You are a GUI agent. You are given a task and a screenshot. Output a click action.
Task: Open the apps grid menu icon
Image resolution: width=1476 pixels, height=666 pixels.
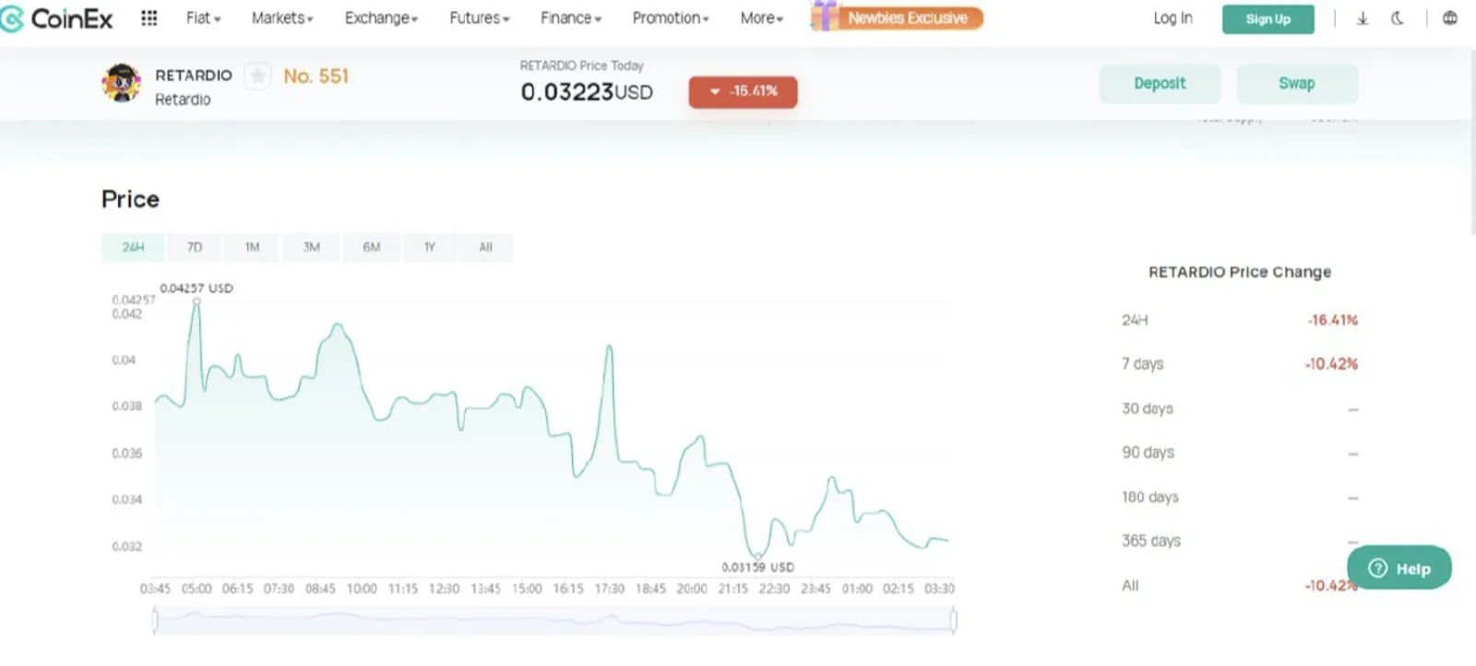click(x=149, y=18)
